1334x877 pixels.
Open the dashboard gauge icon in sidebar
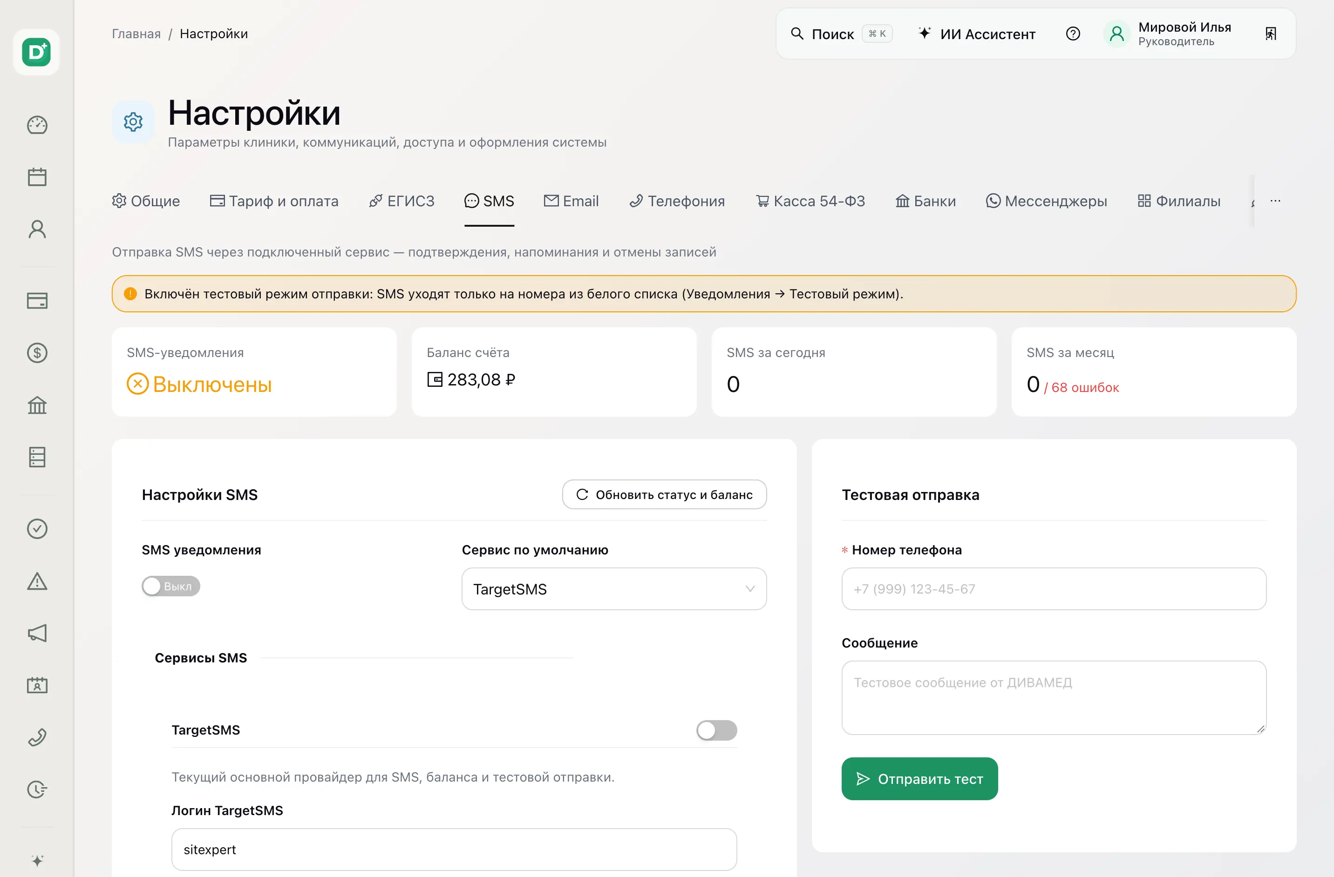37,125
